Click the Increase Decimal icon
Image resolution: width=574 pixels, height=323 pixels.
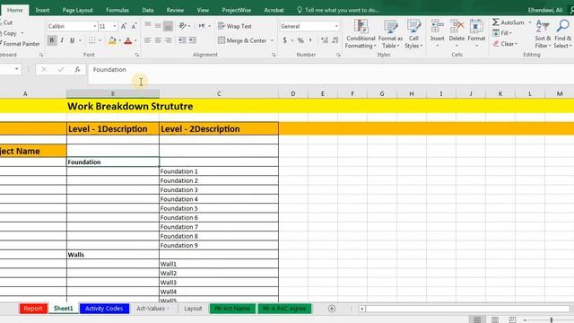325,40
